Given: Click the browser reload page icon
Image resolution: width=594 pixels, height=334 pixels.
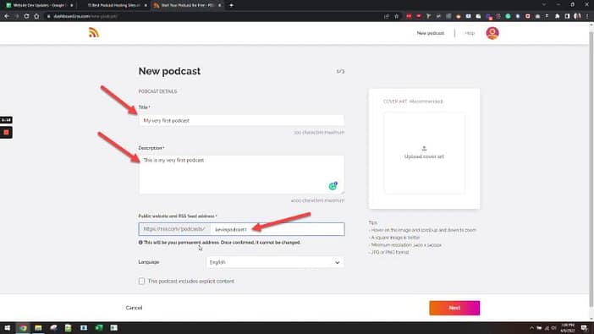Looking at the screenshot, I should 26,16.
